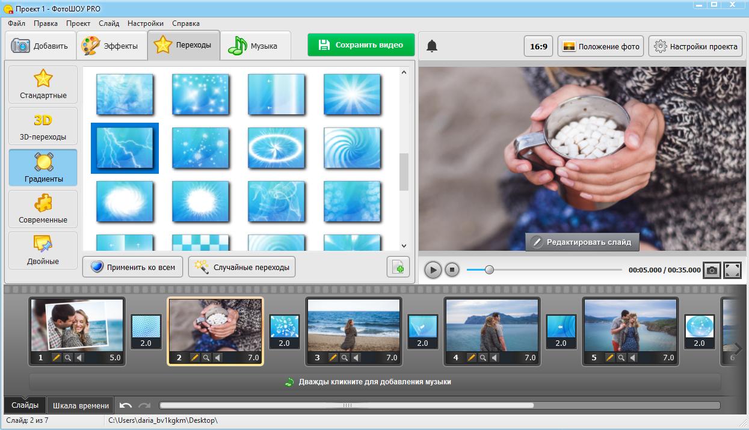Screen dimensions: 749x430
Task: Switch to the Музыка tab
Action: click(x=256, y=46)
